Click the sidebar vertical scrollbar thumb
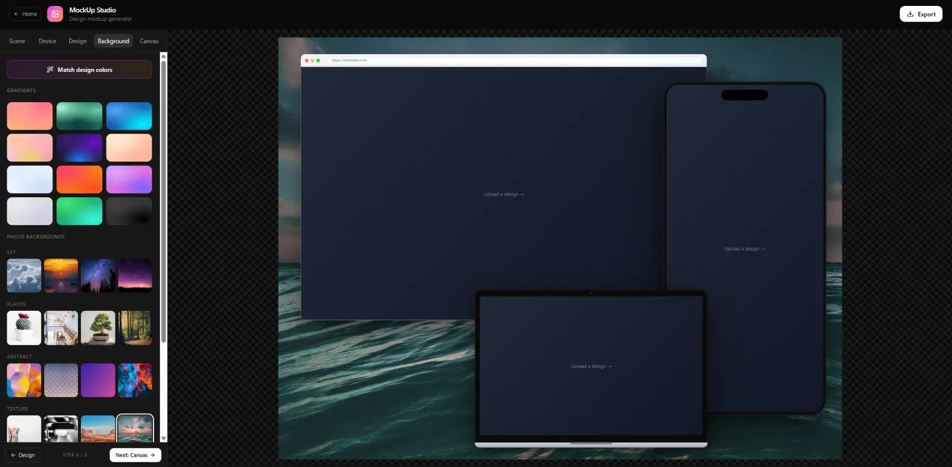 click(164, 202)
